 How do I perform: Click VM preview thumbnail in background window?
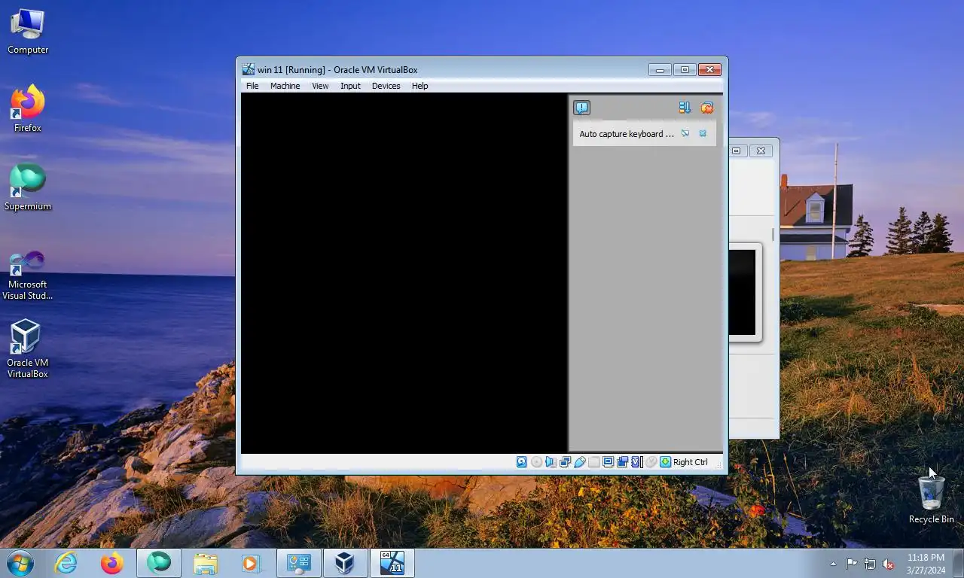pyautogui.click(x=743, y=292)
